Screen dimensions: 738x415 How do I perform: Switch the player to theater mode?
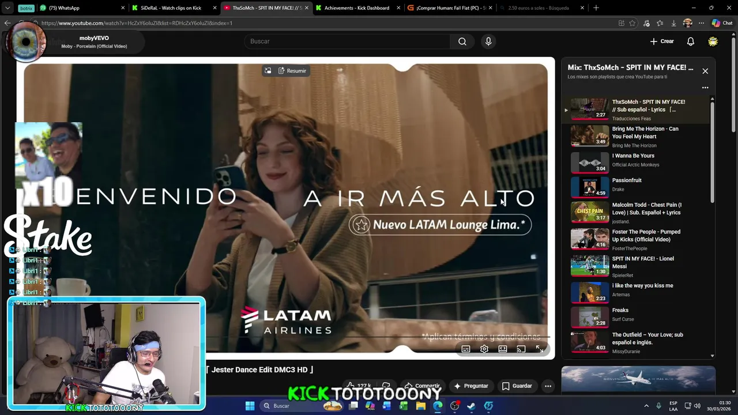pos(503,349)
